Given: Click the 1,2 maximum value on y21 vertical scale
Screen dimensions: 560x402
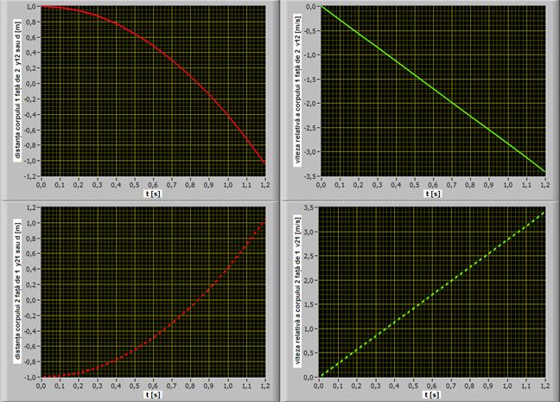Looking at the screenshot, I should 30,208.
